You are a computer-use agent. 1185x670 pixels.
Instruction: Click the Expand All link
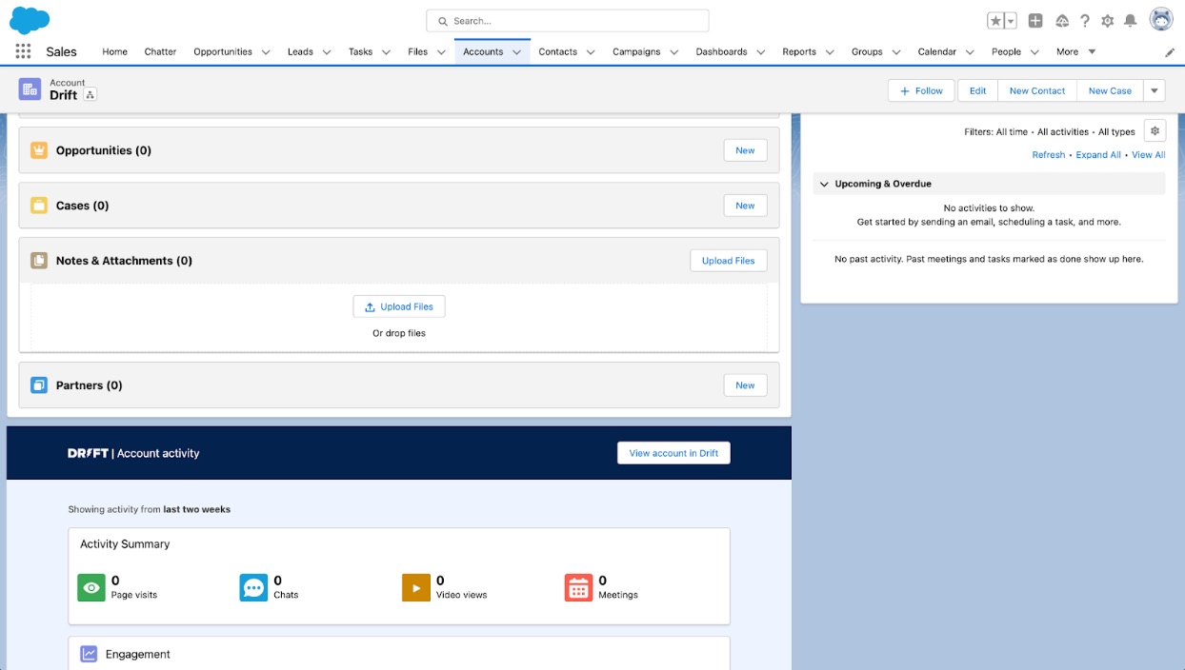pos(1098,155)
